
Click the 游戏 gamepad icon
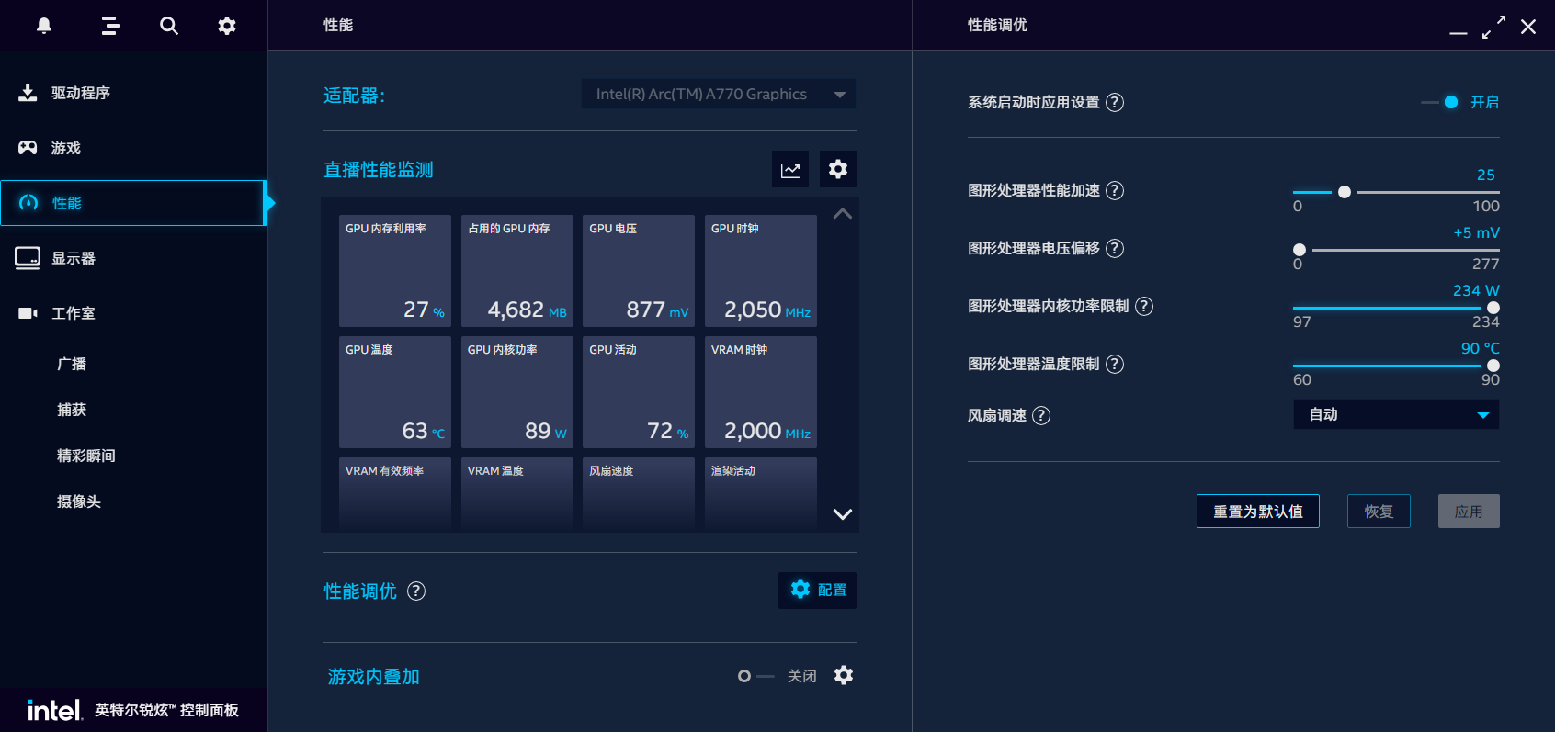pyautogui.click(x=28, y=148)
